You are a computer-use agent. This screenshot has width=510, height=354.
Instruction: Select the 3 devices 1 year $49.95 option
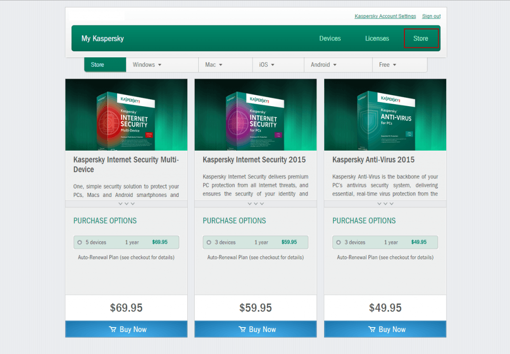tap(385, 242)
